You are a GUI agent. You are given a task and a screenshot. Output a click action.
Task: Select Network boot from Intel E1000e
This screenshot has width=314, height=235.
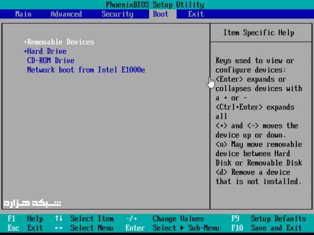click(x=86, y=70)
